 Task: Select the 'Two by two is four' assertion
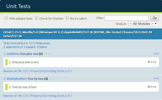(x=81, y=87)
